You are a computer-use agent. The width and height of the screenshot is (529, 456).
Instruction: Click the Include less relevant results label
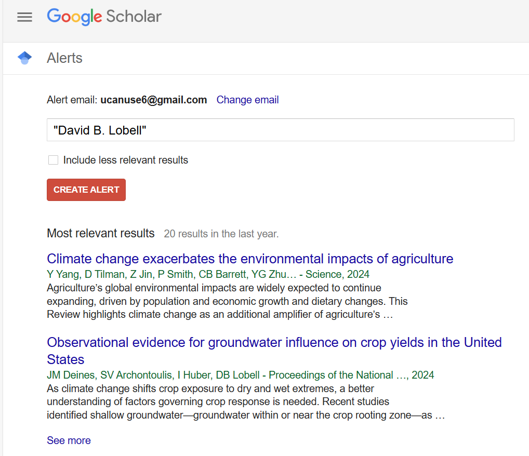coord(126,160)
